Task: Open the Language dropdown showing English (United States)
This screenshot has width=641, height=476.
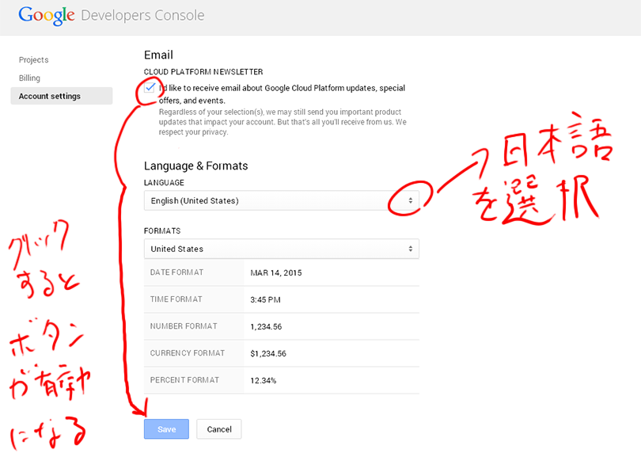Action: pyautogui.click(x=281, y=200)
